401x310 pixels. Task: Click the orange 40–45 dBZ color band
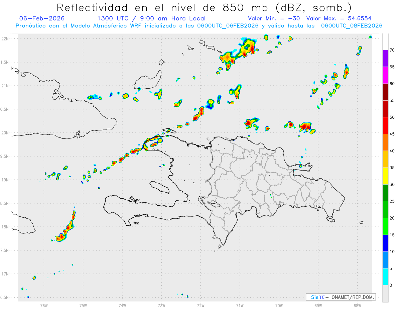tap(386, 142)
